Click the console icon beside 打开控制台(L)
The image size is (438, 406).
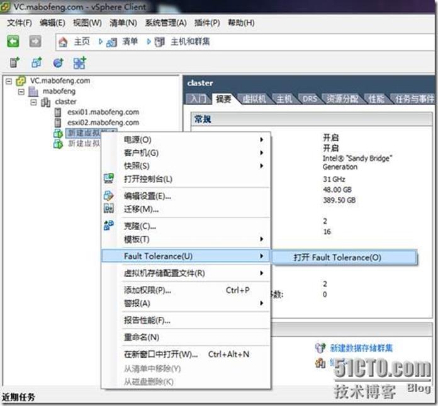109,178
